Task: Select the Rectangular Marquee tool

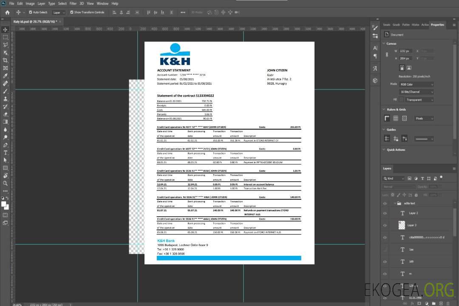Action: pyautogui.click(x=5, y=37)
